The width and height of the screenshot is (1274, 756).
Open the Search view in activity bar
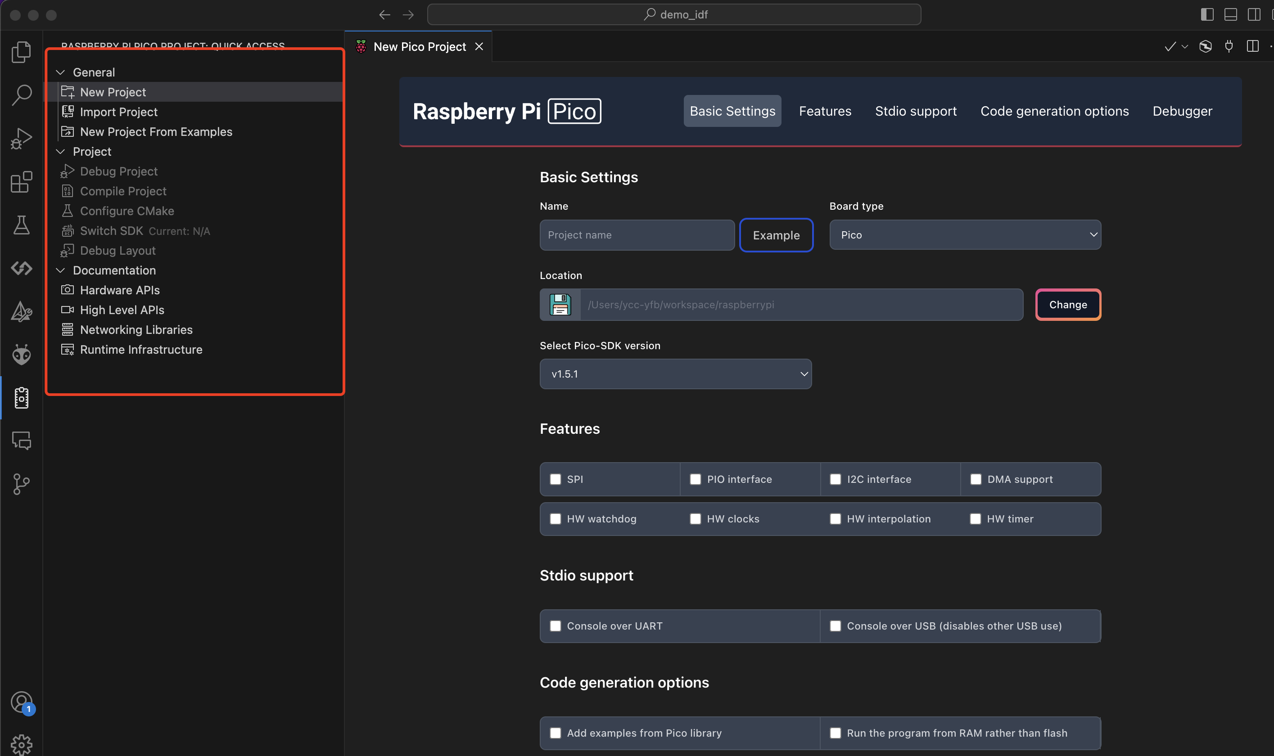tap(22, 95)
